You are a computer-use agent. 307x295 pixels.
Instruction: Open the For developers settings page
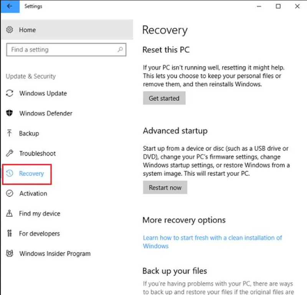(39, 234)
